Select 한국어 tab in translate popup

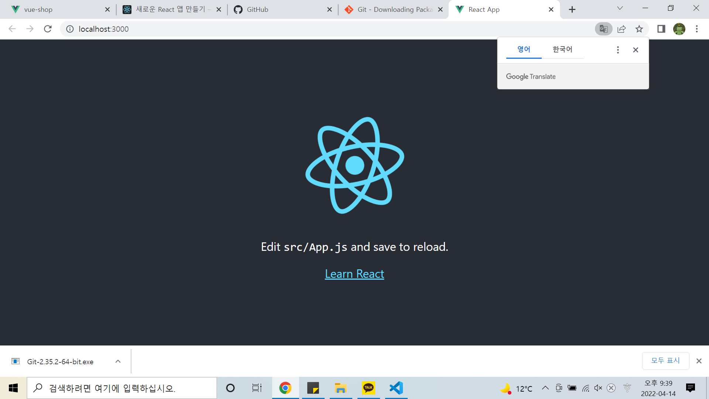pyautogui.click(x=562, y=50)
